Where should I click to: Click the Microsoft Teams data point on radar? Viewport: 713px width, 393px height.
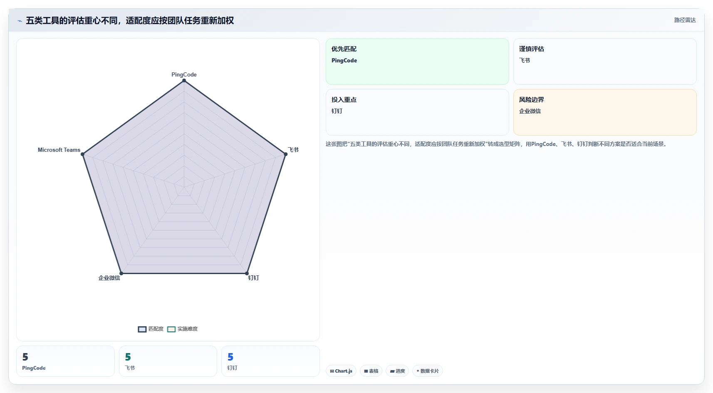click(83, 154)
